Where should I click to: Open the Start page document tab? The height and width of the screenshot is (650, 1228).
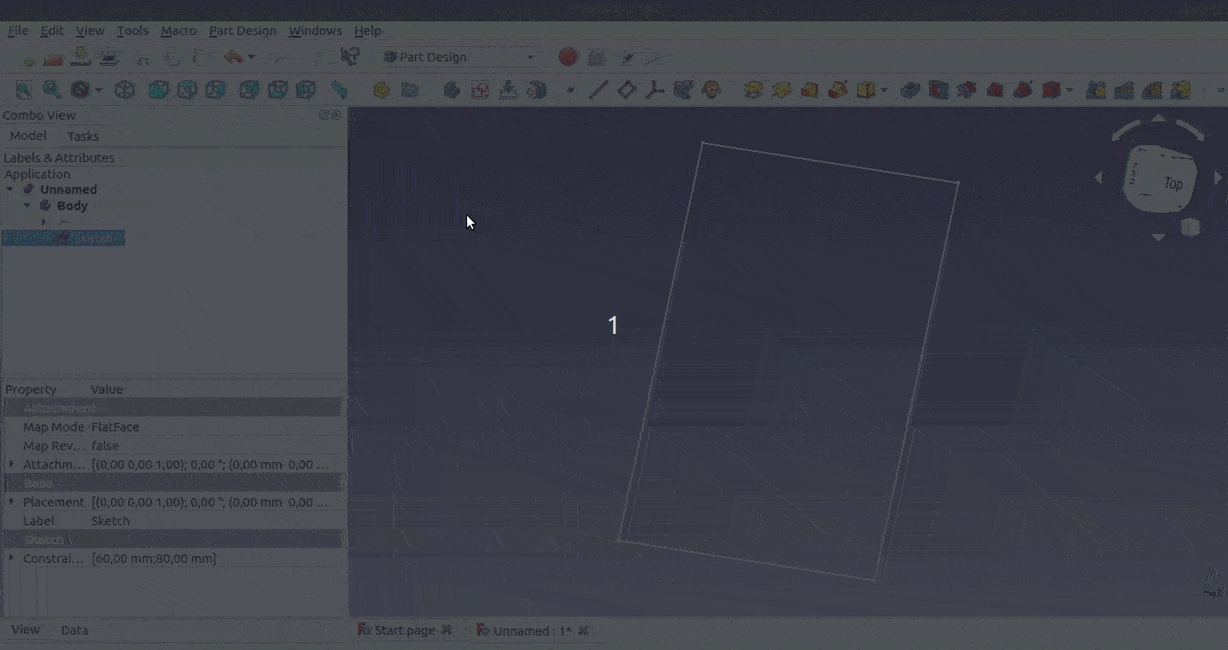[x=405, y=630]
